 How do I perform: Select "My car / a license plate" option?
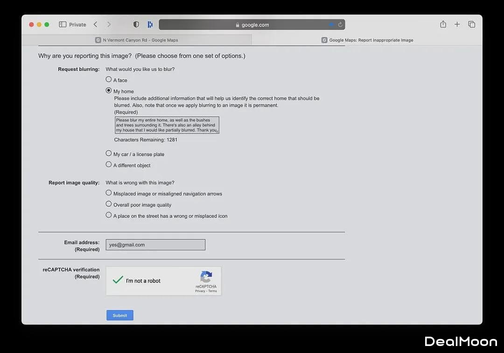pos(109,153)
